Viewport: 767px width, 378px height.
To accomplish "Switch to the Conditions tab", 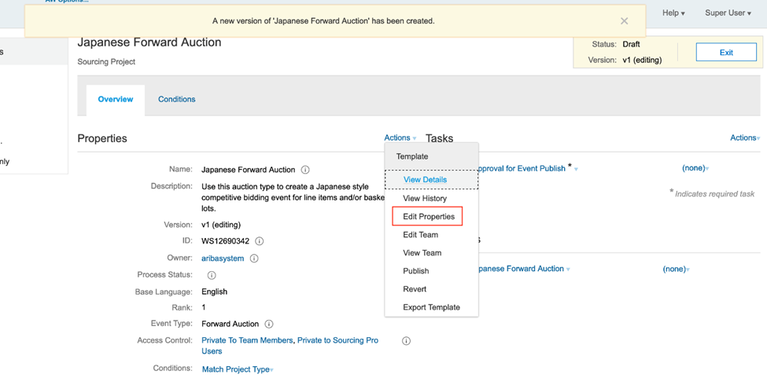I will (176, 100).
